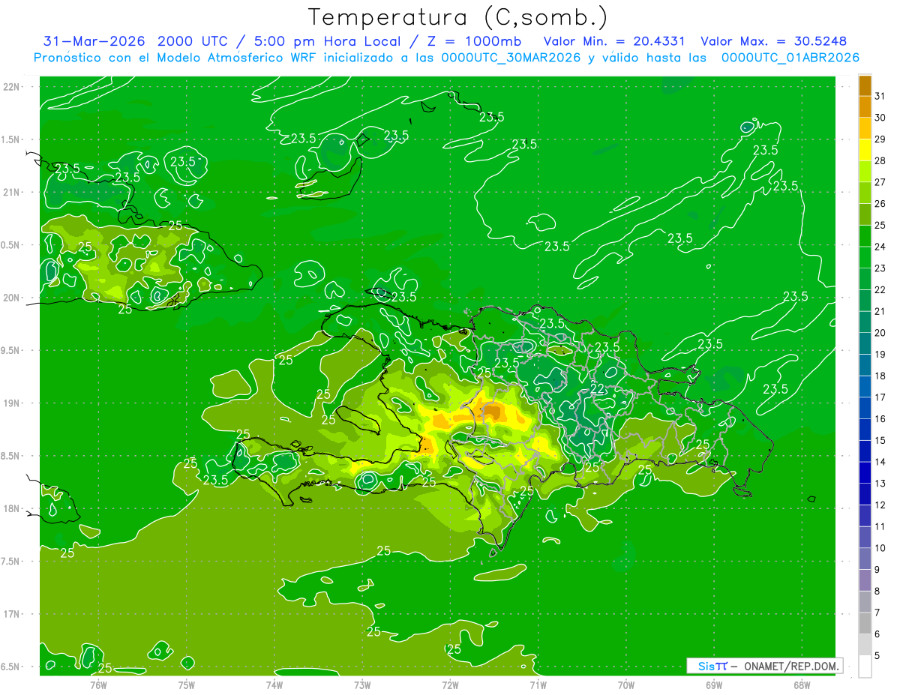
Task: Click the Temperatura (C,somb.) map title
Action: (x=457, y=17)
